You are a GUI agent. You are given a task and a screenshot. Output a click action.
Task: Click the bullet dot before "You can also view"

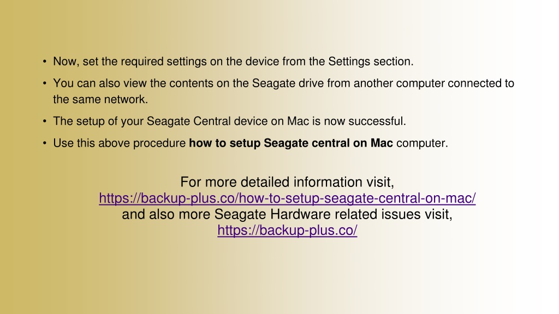coord(45,83)
